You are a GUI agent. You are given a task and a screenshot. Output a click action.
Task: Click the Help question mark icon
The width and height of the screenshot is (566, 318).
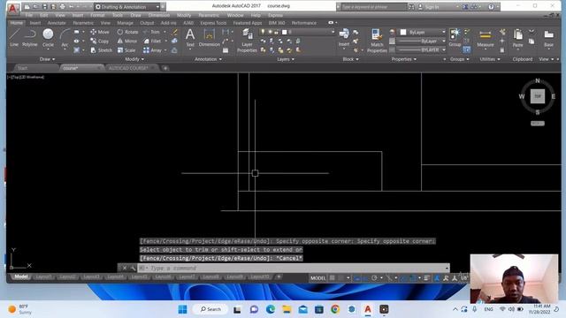(491, 7)
